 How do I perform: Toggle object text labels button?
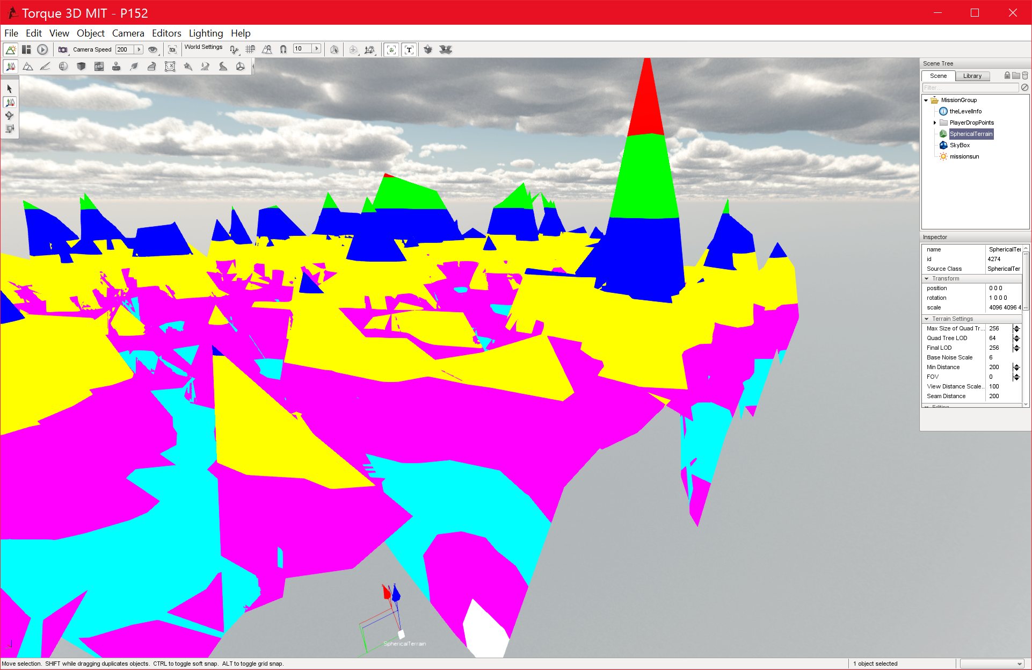[409, 49]
